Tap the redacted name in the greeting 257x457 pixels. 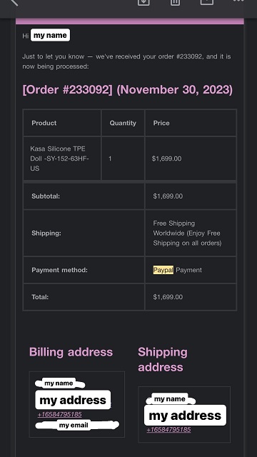50,35
